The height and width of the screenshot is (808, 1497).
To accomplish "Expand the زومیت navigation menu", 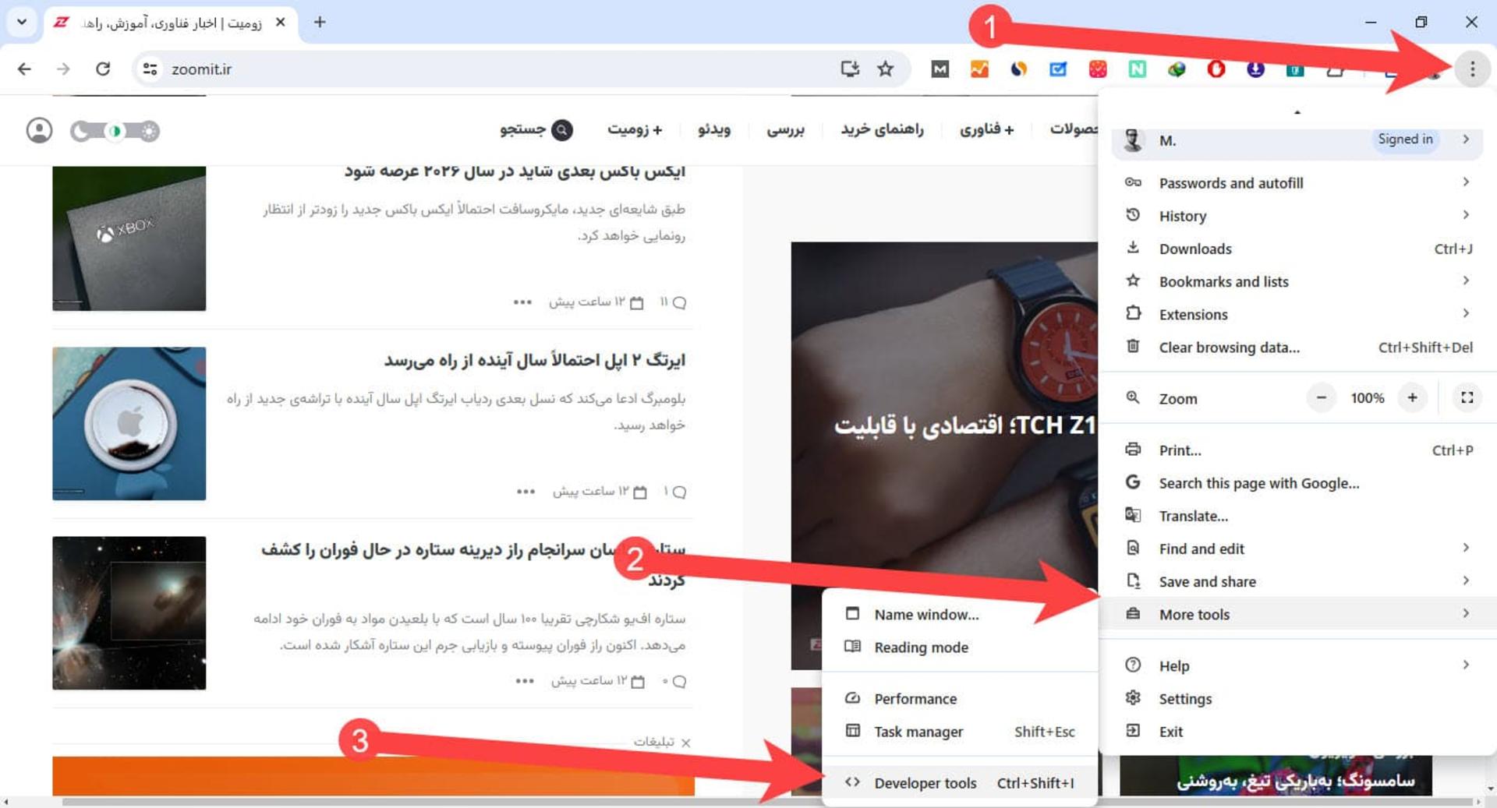I will pos(635,129).
